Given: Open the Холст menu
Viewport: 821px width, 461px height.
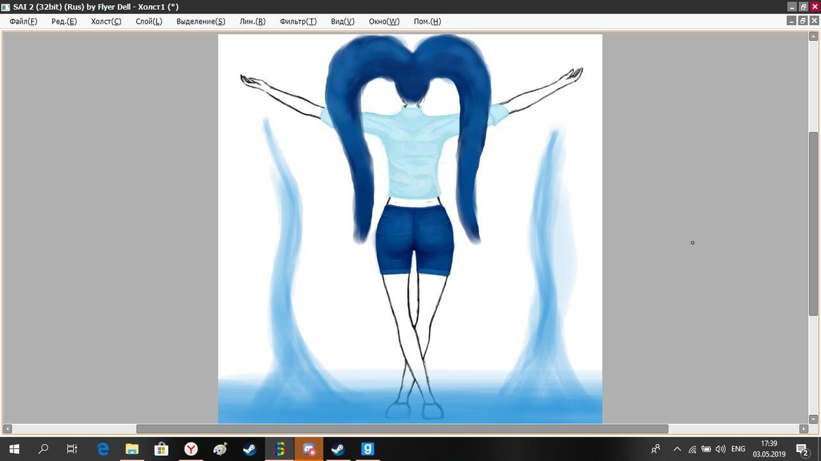Looking at the screenshot, I should (106, 21).
